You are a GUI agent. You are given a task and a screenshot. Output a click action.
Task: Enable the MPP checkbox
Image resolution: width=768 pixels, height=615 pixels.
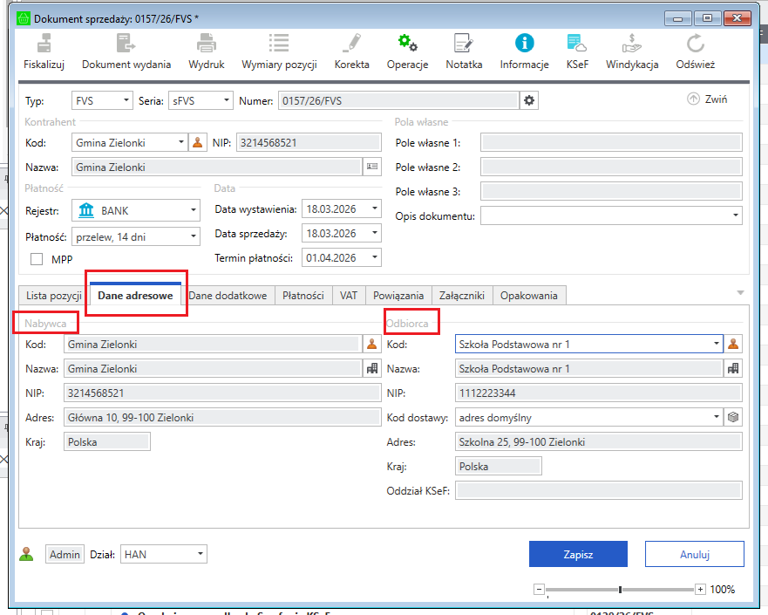tap(37, 259)
